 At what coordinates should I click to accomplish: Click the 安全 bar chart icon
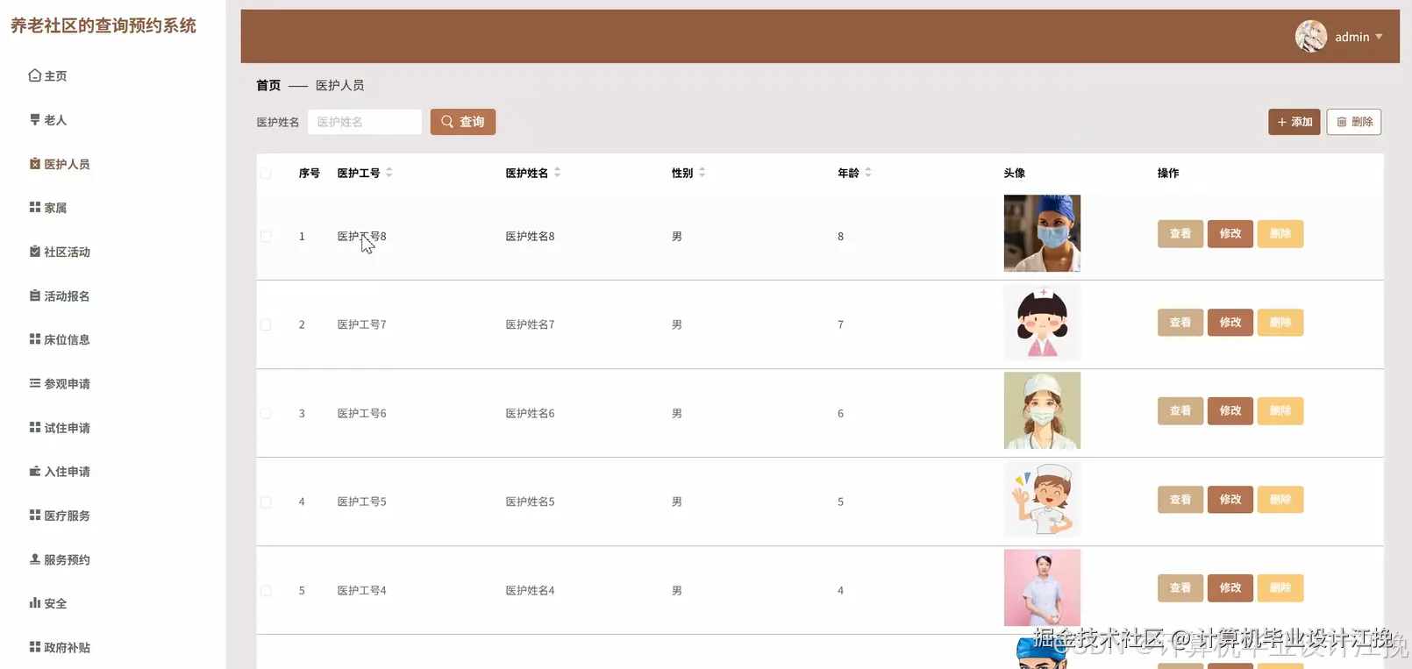pos(34,603)
